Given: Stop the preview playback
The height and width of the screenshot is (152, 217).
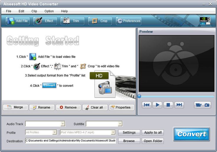Looking at the screenshot, I should tap(168, 105).
